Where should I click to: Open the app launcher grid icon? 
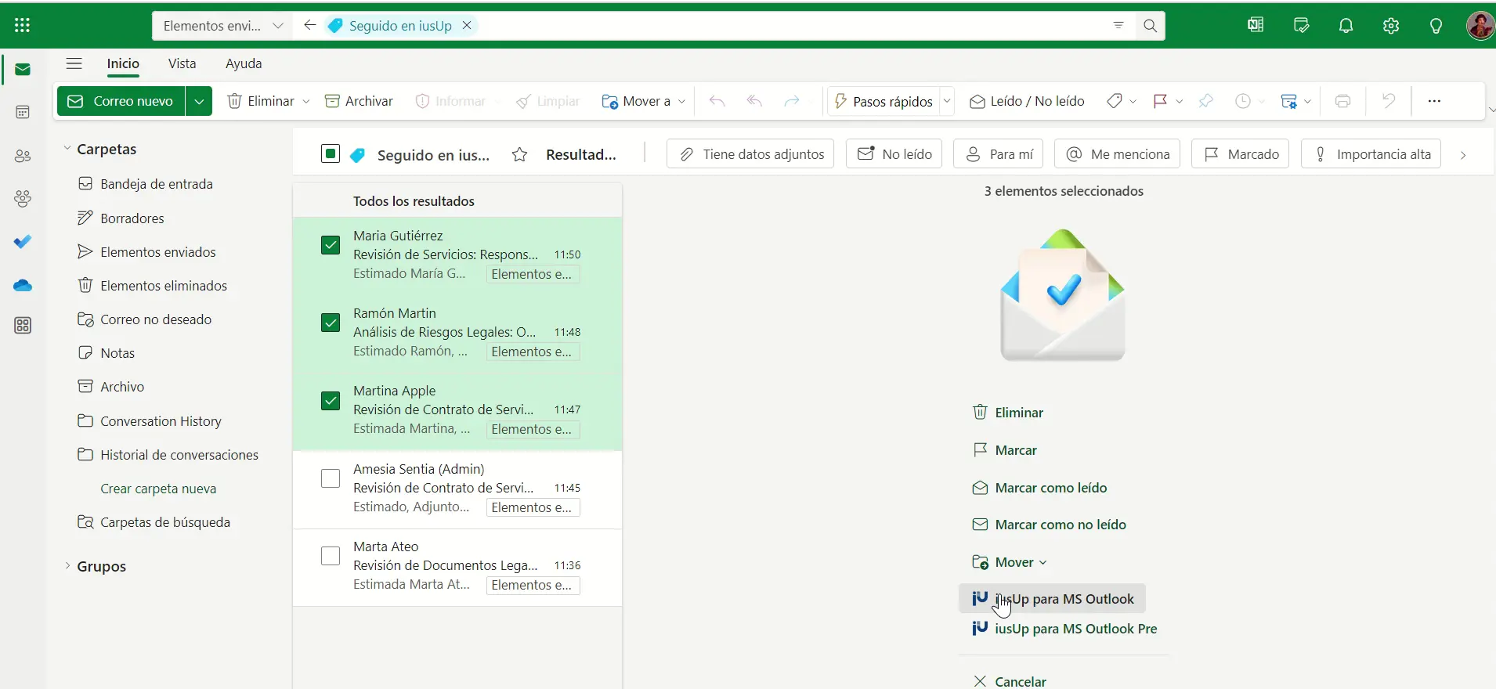pos(22,26)
